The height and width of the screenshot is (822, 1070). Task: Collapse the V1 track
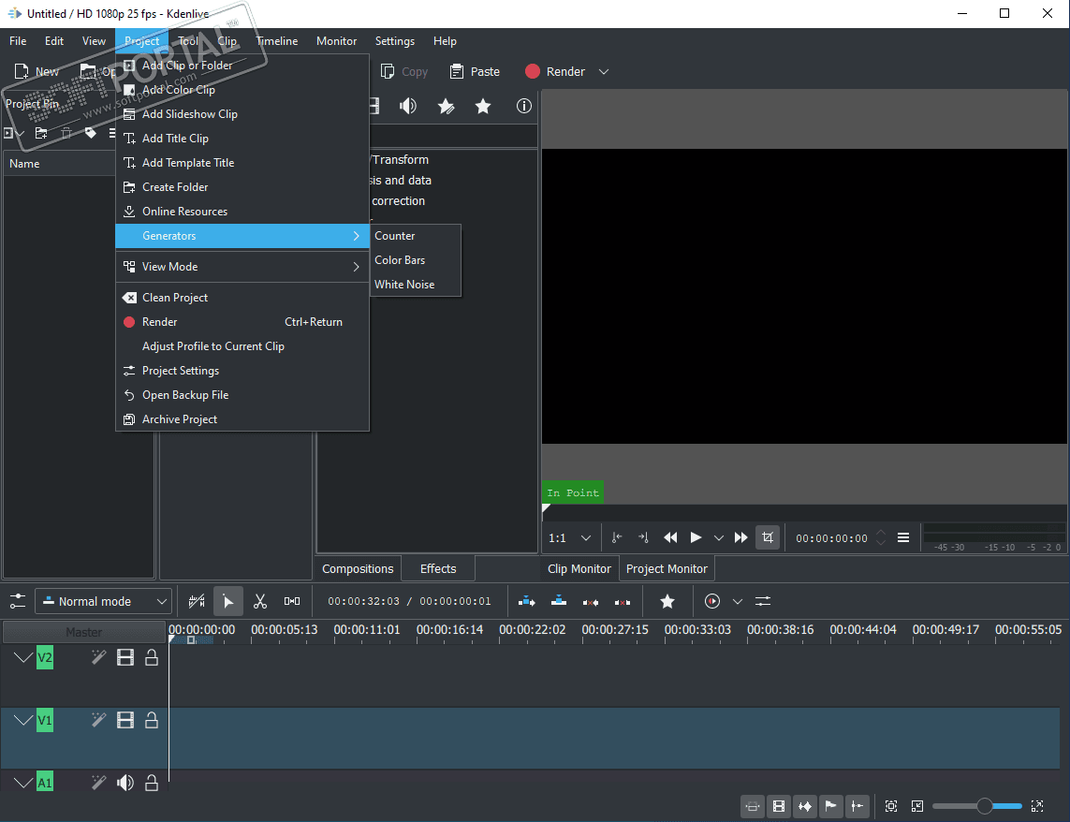(x=23, y=720)
